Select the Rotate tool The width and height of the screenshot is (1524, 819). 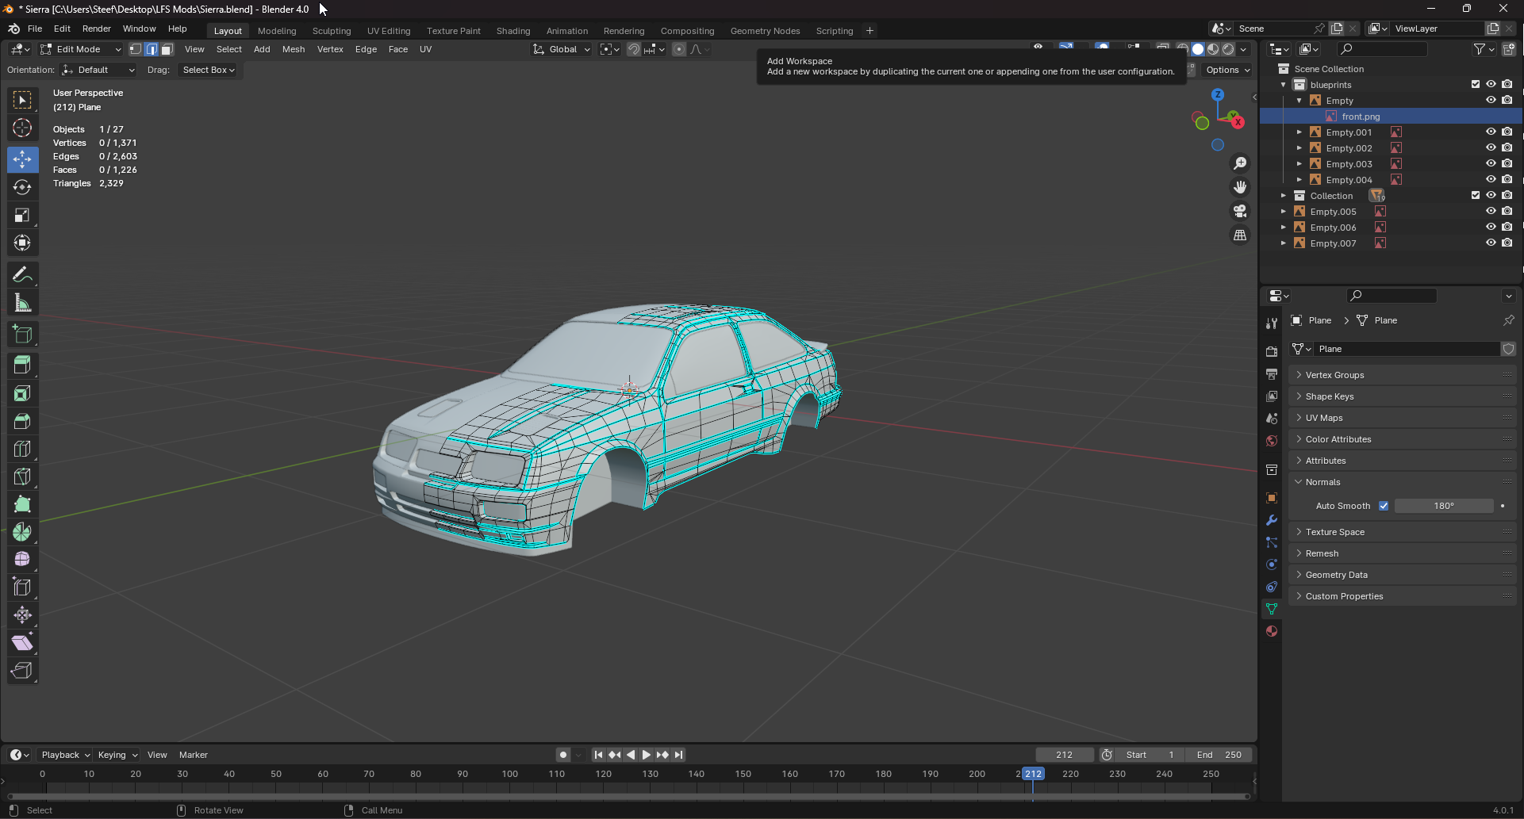click(x=22, y=187)
